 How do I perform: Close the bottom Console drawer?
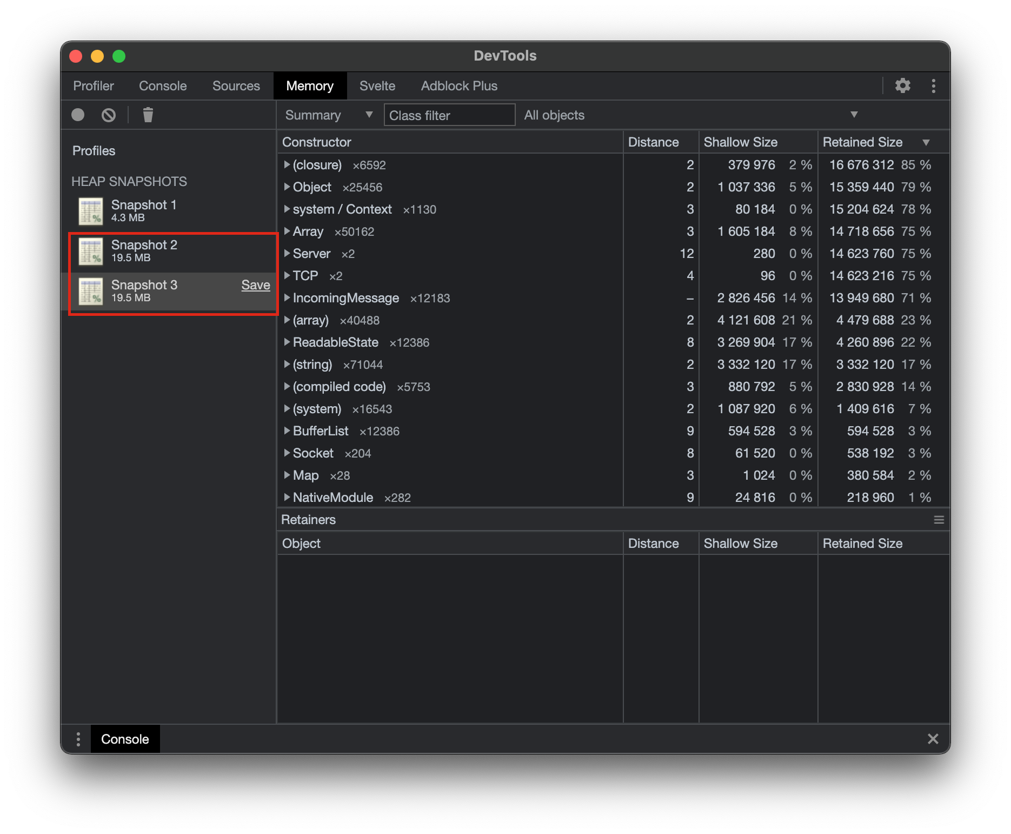(x=933, y=739)
